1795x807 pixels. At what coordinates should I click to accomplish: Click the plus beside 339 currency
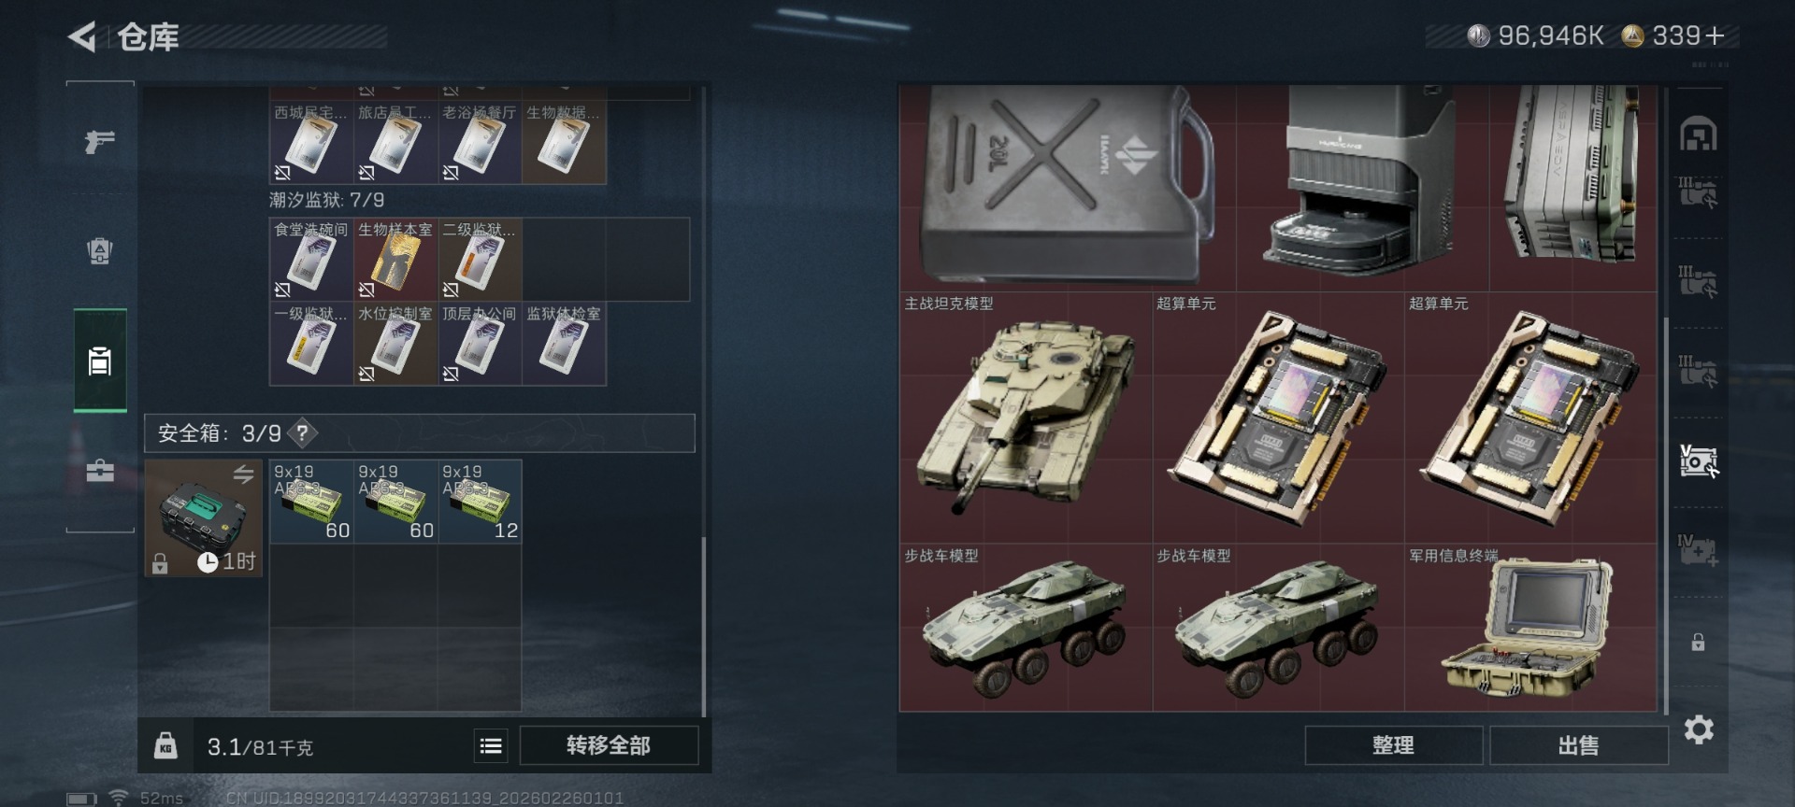(x=1715, y=35)
